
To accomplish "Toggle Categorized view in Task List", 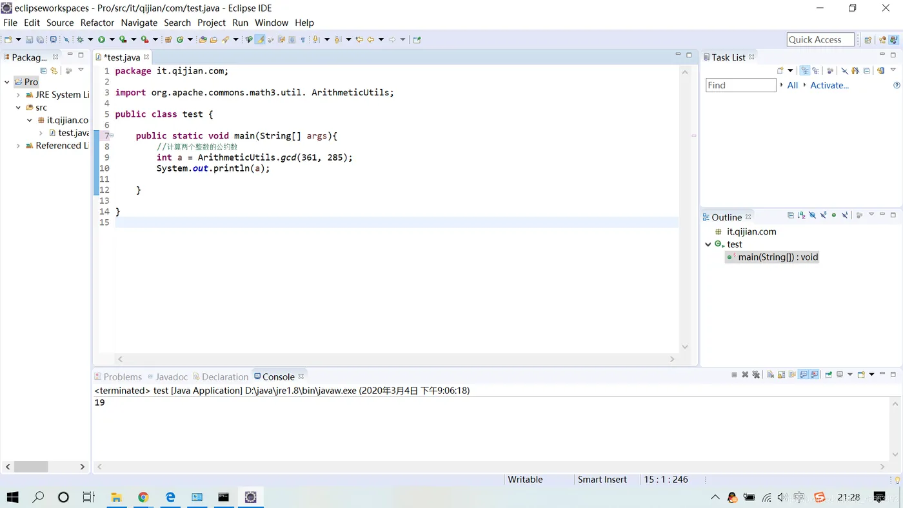I will (x=805, y=70).
